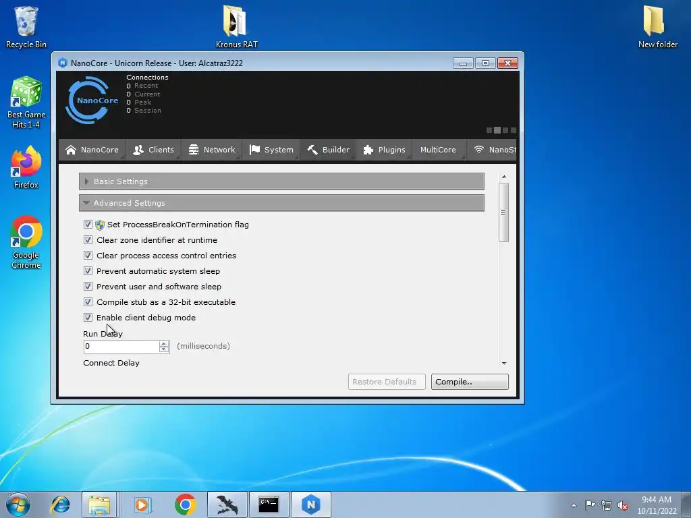Click the Show desktop strip

pos(686,505)
